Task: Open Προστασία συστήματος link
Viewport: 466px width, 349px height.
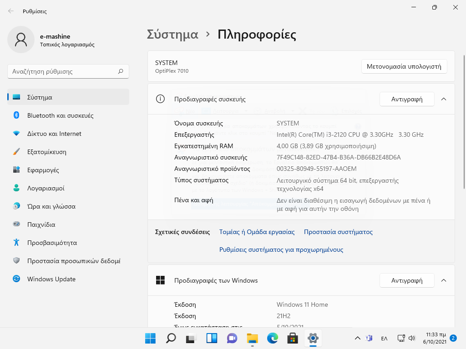Action: [338, 232]
